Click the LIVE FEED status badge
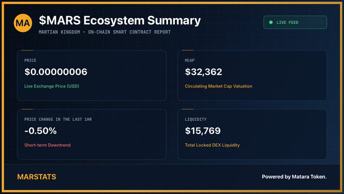Viewport: 344px width, 194px height. coord(295,22)
